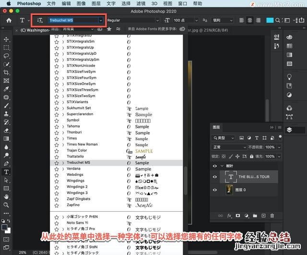Select the Move tool in the toolbar
Screen dimensions: 307x255
coord(6,39)
